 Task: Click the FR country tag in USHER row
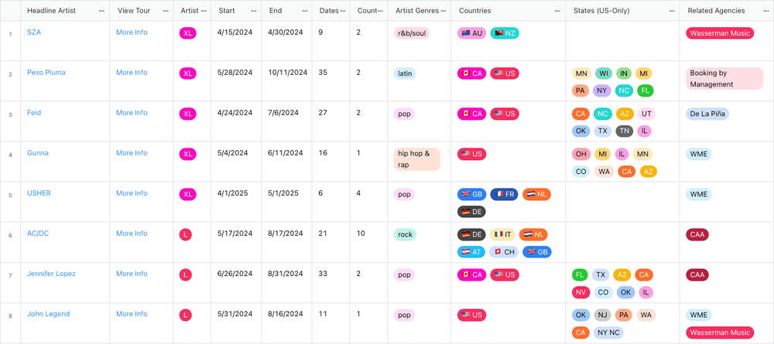tap(505, 194)
